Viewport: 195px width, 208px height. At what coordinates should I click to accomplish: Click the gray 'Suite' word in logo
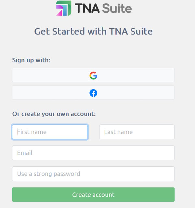click(x=117, y=8)
